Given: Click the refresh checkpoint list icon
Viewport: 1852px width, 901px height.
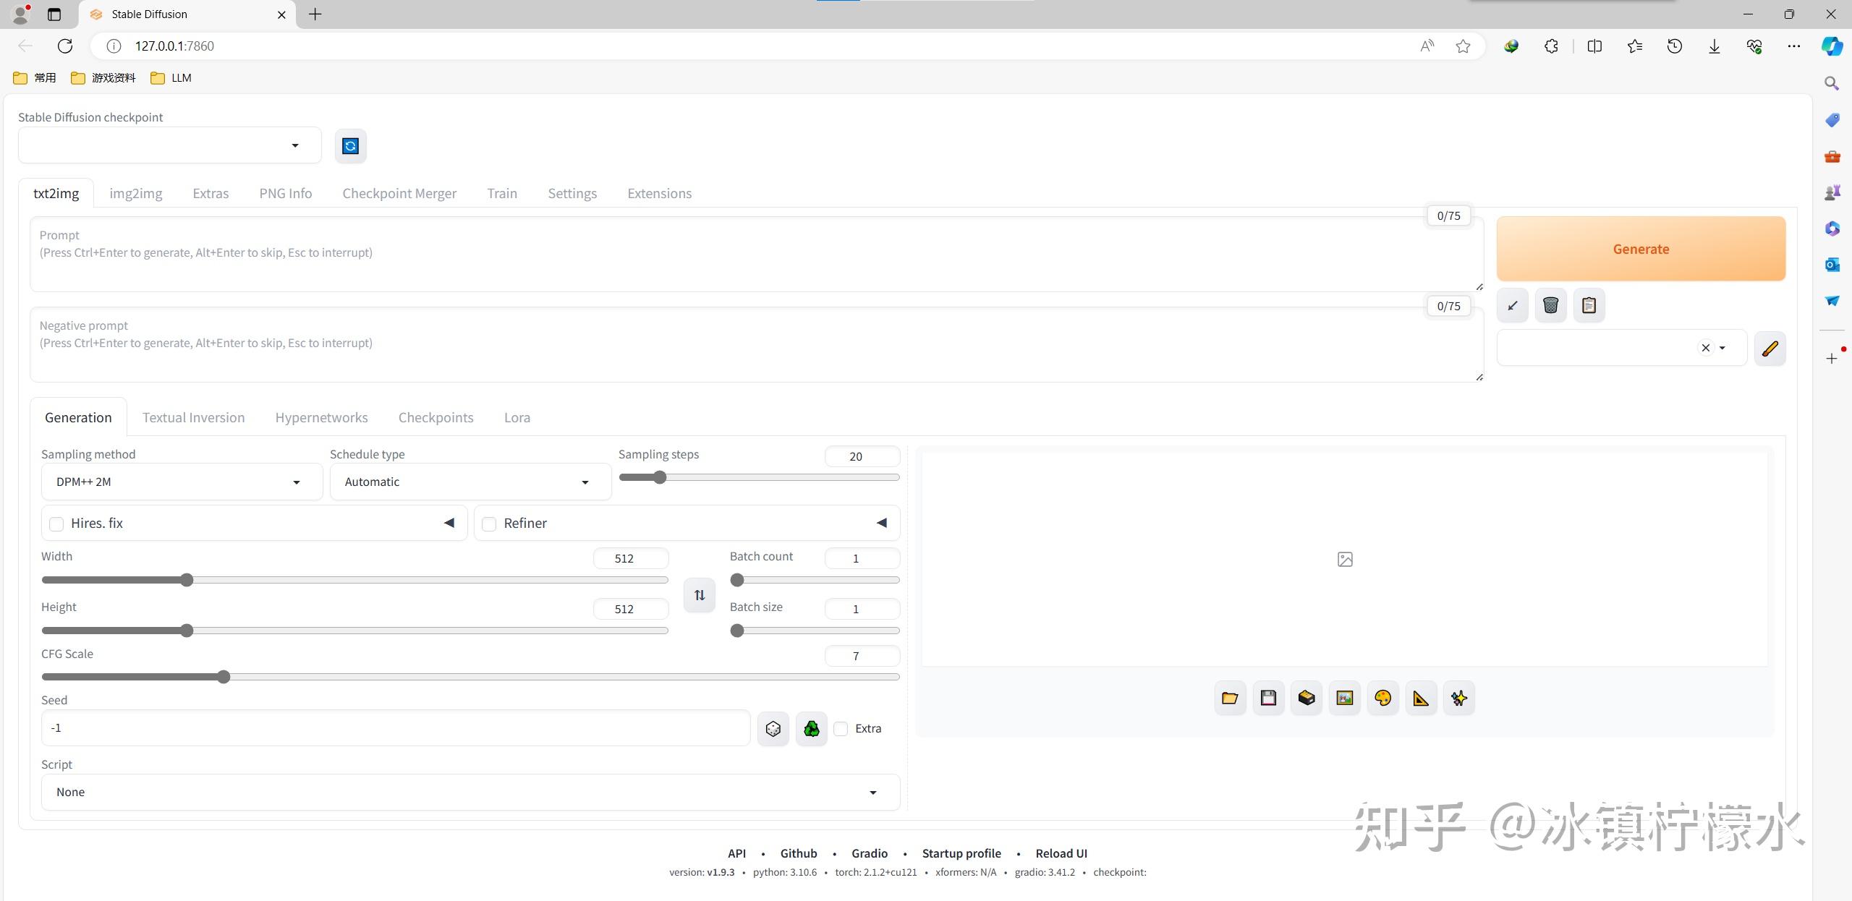Looking at the screenshot, I should point(350,146).
